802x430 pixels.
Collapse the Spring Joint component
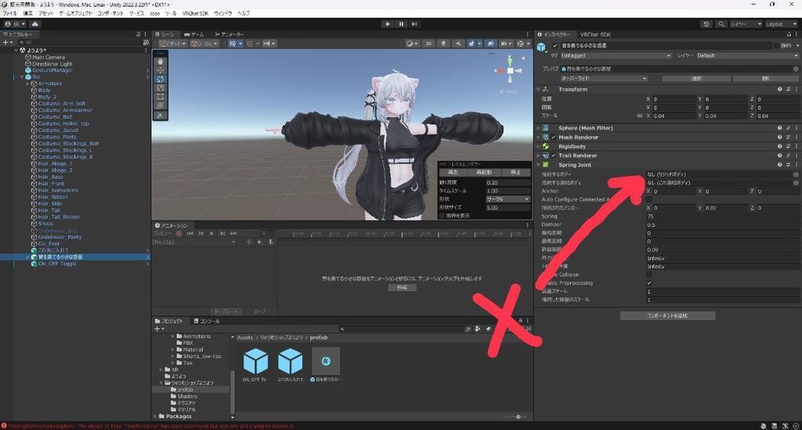(x=538, y=165)
